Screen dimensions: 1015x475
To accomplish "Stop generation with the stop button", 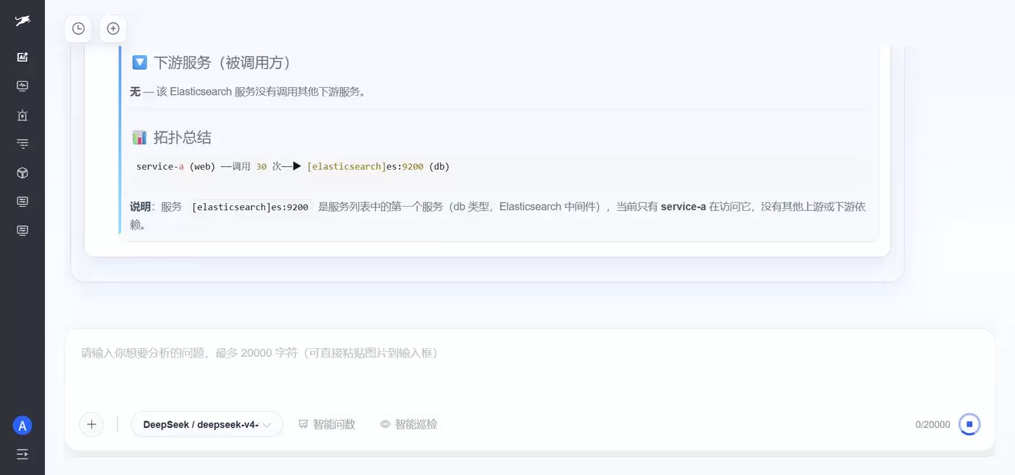I will pyautogui.click(x=969, y=424).
